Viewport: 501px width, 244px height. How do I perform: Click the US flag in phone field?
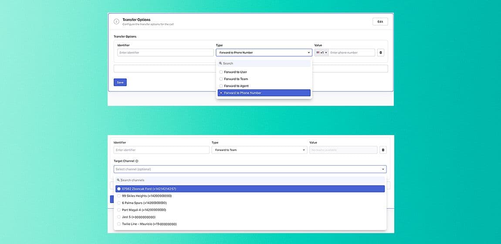tap(318, 52)
